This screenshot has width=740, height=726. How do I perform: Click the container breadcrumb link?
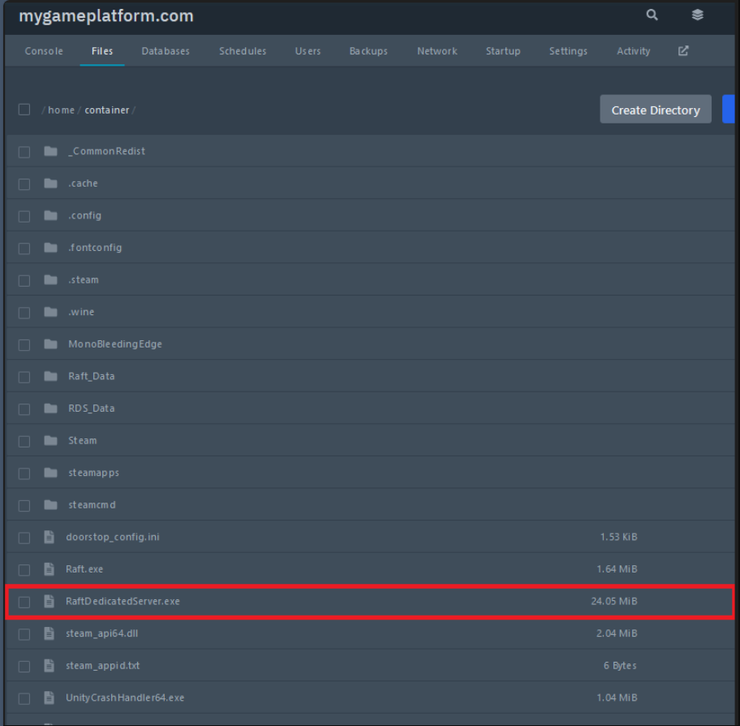pos(106,110)
